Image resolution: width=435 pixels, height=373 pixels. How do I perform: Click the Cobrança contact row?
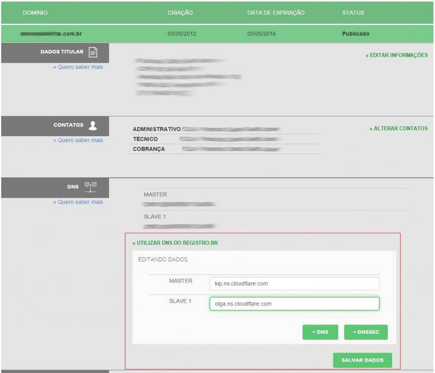tap(225, 149)
